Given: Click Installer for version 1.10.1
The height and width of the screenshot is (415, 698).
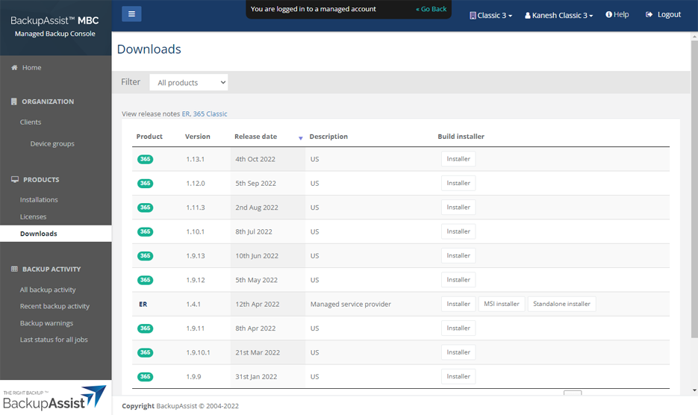Looking at the screenshot, I should (458, 231).
